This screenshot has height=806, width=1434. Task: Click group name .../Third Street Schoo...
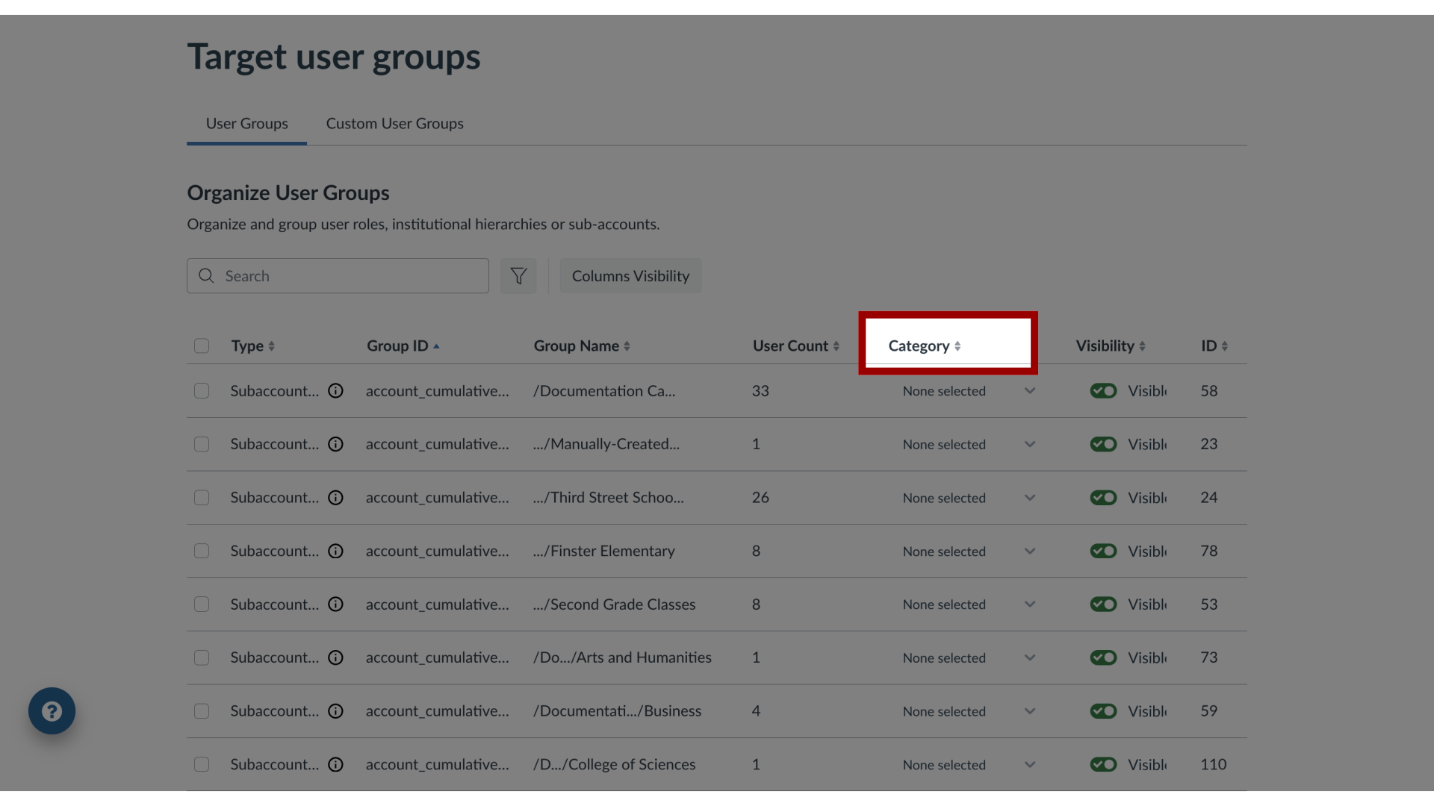pyautogui.click(x=609, y=498)
